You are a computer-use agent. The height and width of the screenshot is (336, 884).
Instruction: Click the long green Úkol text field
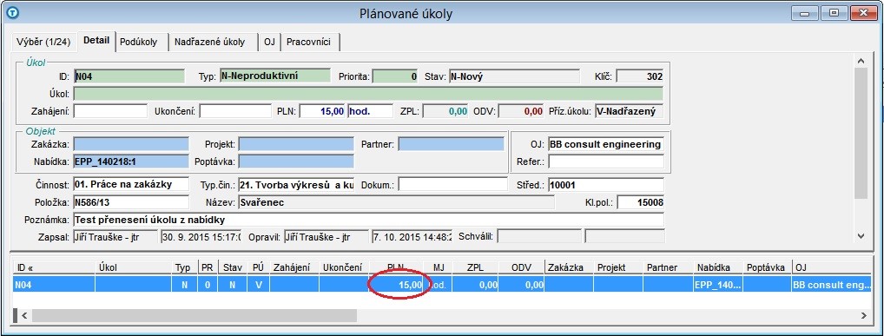point(369,94)
